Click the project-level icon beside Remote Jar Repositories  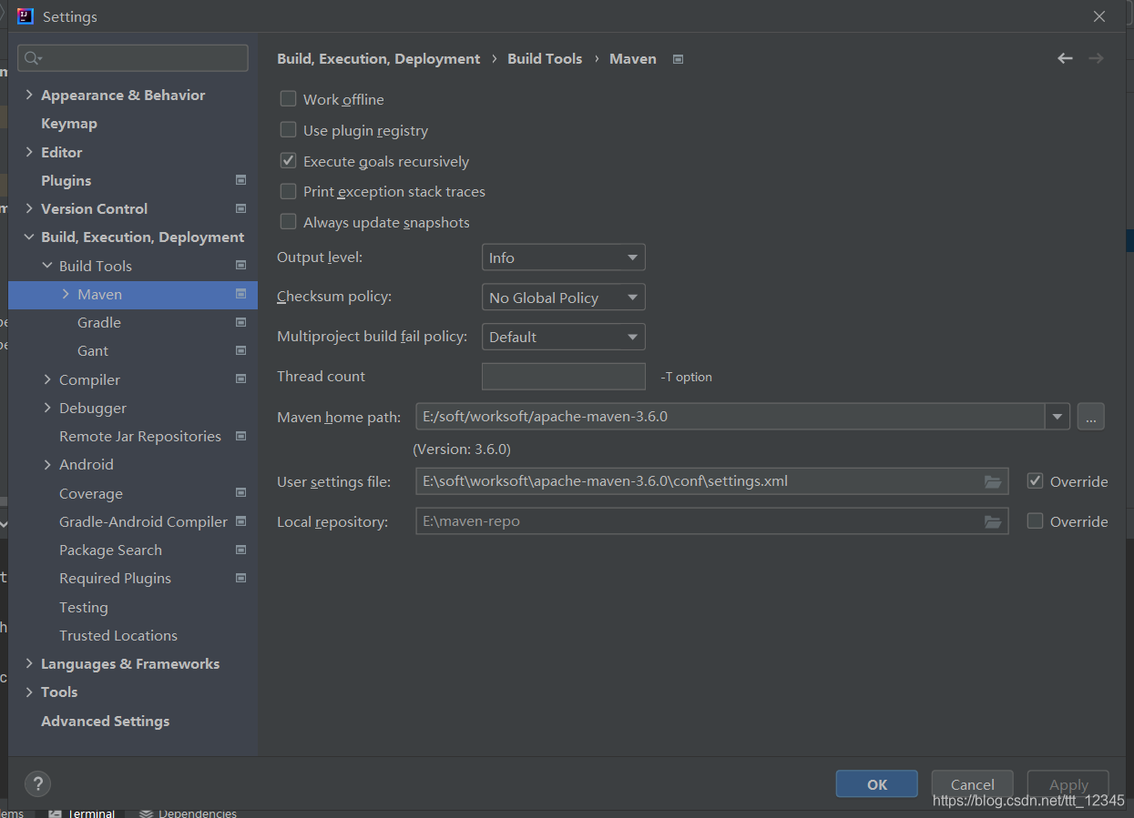(x=240, y=436)
